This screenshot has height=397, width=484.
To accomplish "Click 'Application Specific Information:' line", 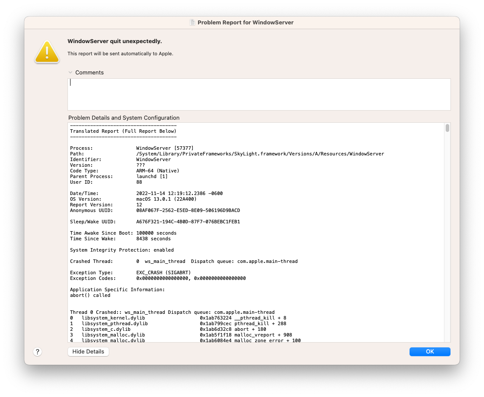I will (117, 289).
